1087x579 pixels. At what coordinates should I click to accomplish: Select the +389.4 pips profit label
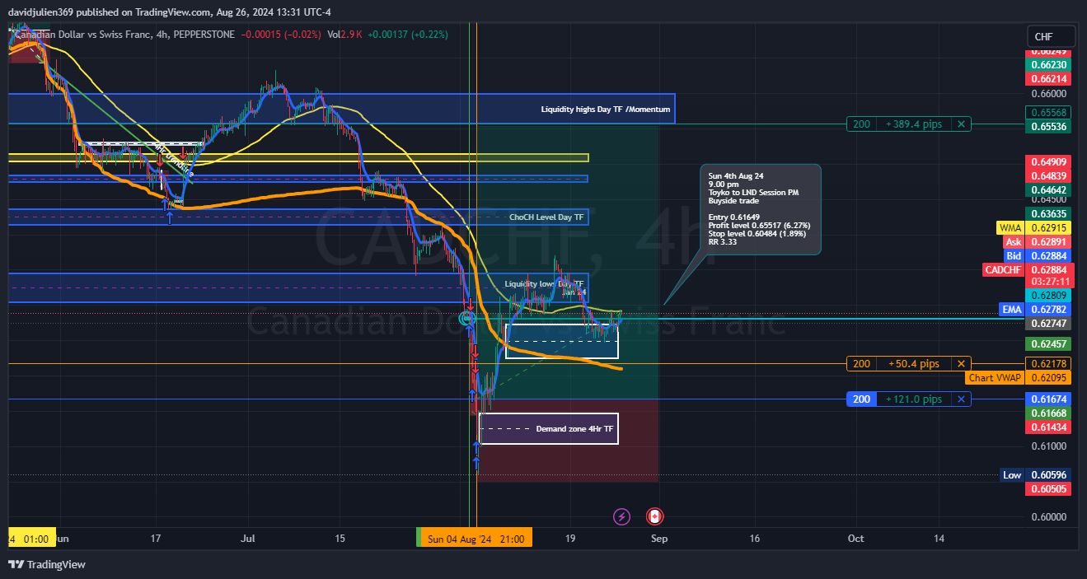[914, 124]
